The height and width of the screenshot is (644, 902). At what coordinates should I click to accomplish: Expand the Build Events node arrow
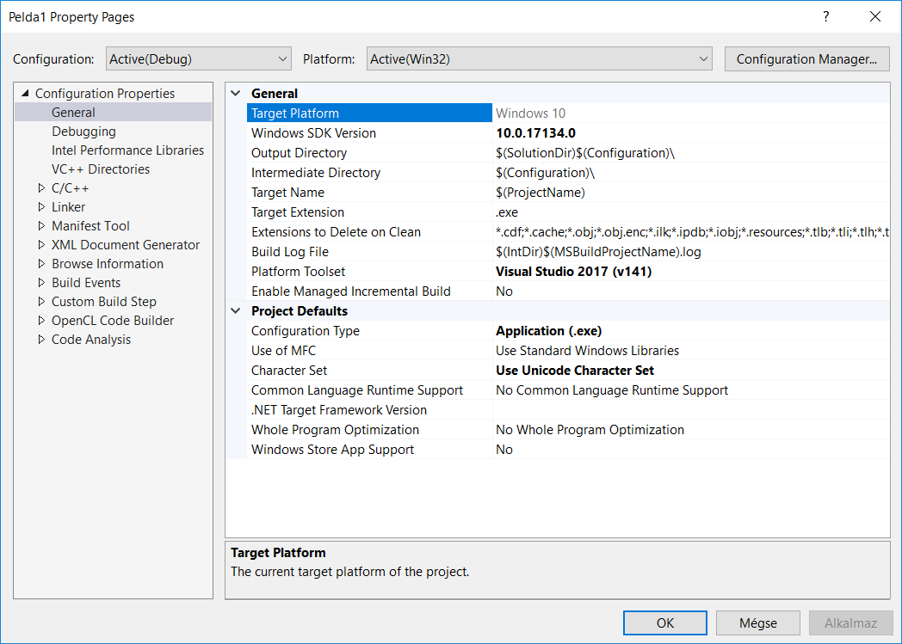41,283
